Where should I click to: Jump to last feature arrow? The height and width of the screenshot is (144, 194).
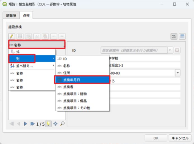32,124
